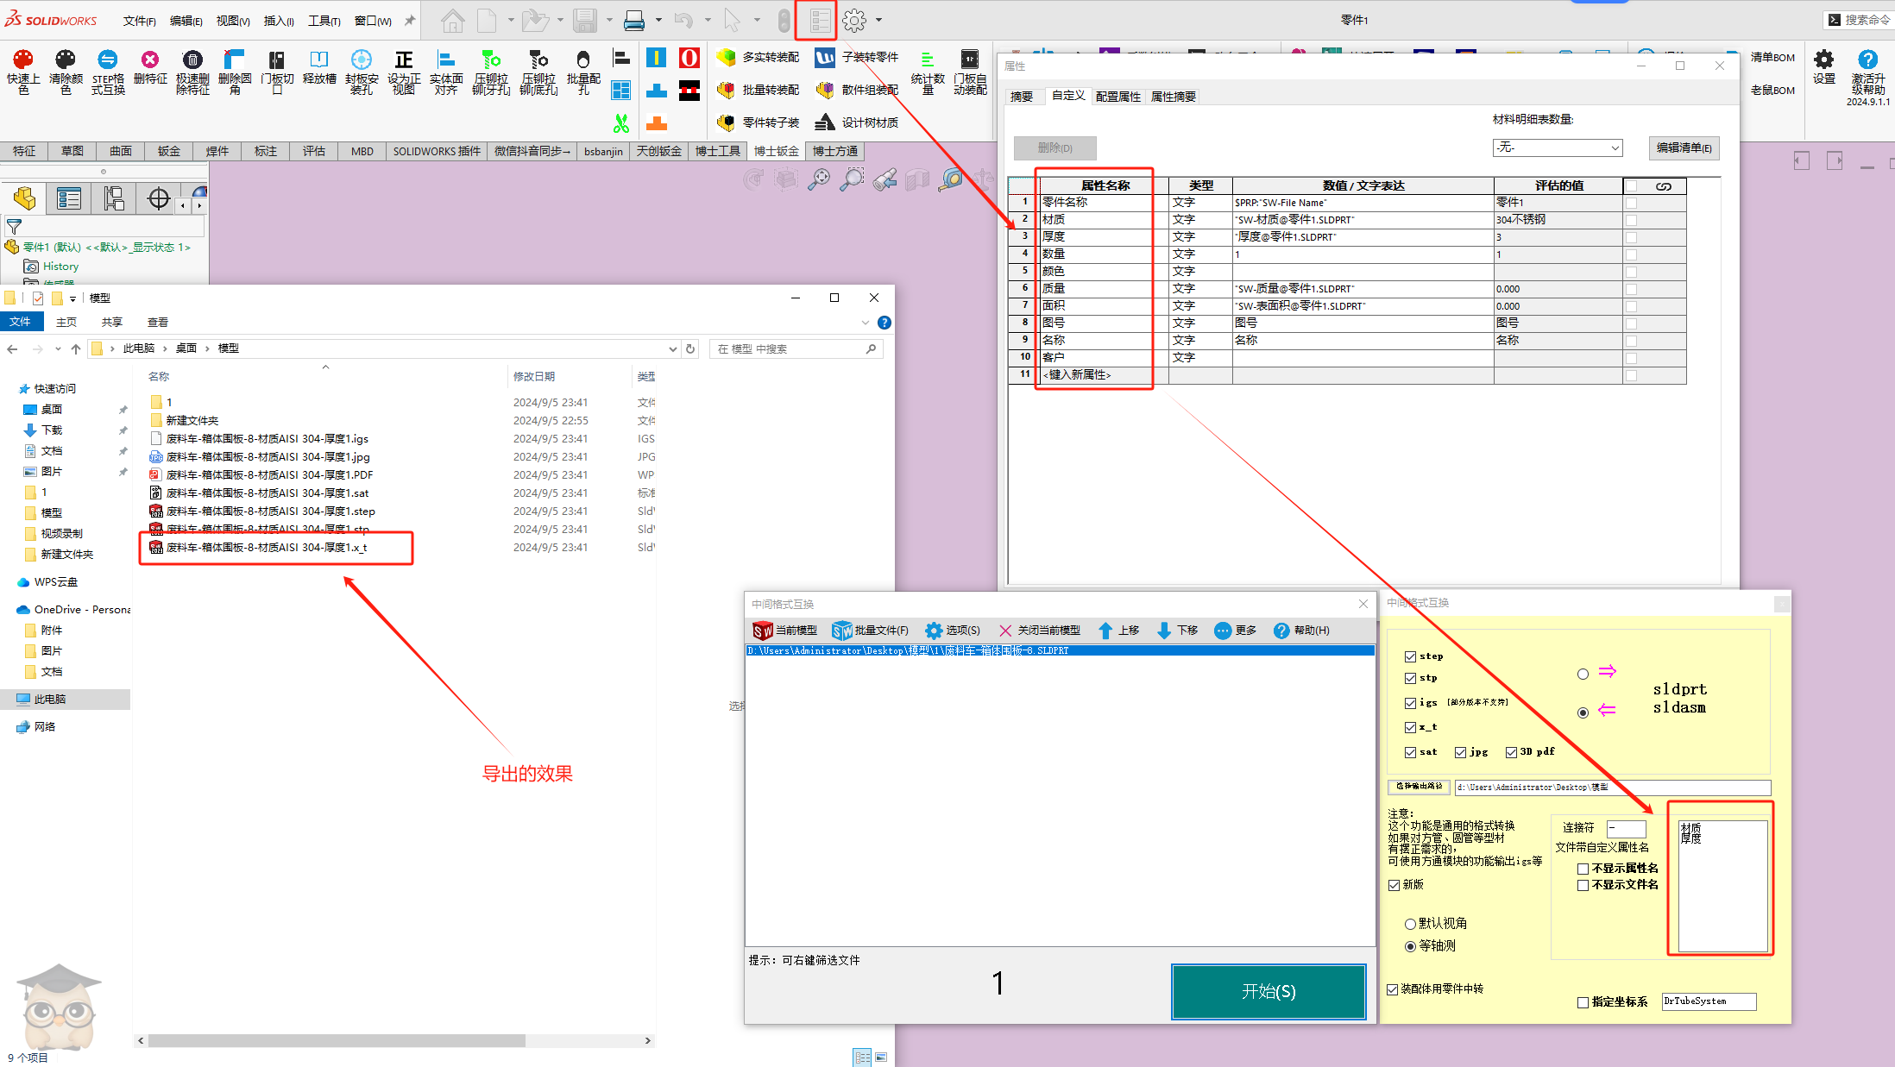This screenshot has height=1067, width=1895.
Task: Click 关闭当前模型 in exchange dialog
Action: point(1039,631)
